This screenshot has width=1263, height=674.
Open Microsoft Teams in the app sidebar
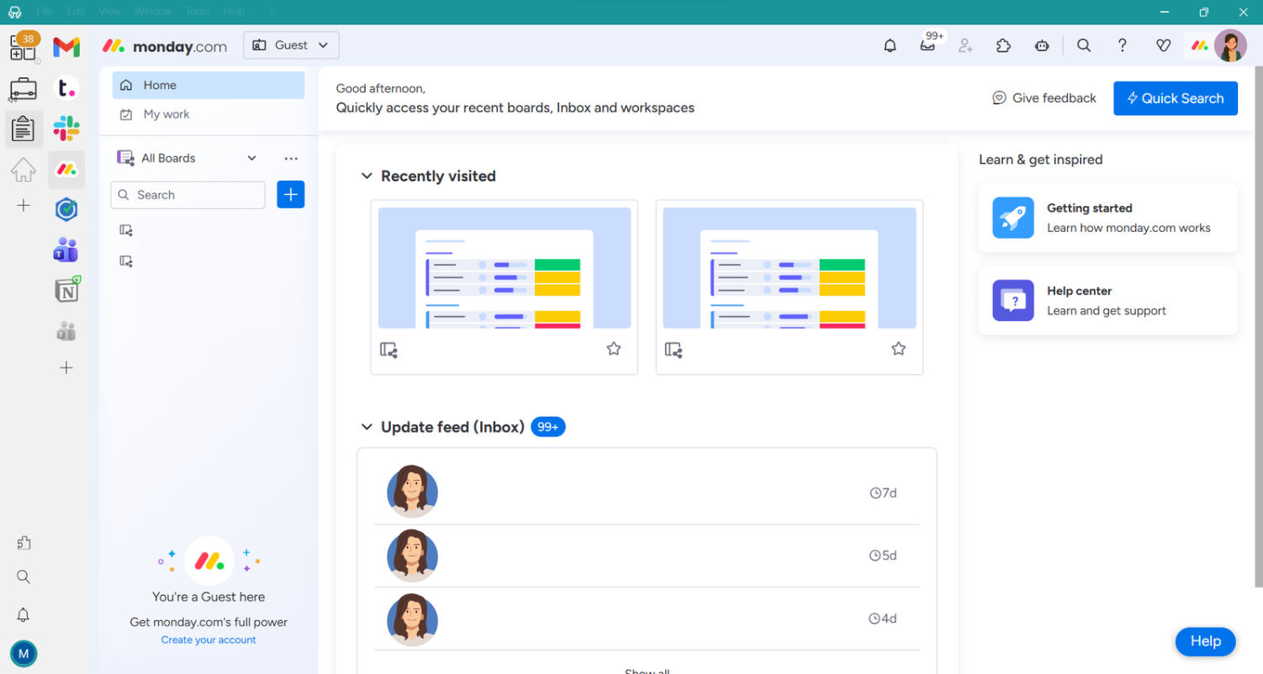coord(66,250)
